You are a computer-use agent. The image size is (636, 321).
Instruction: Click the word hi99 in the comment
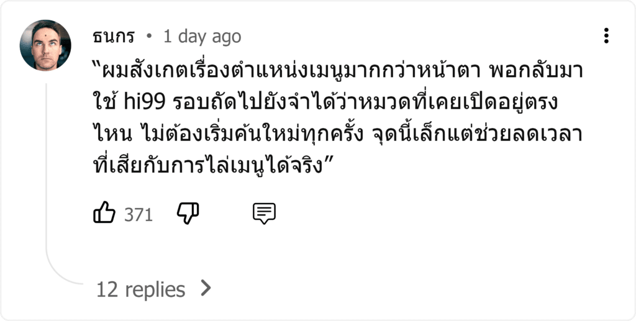point(144,102)
